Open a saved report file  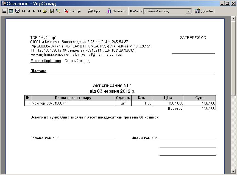45,11
